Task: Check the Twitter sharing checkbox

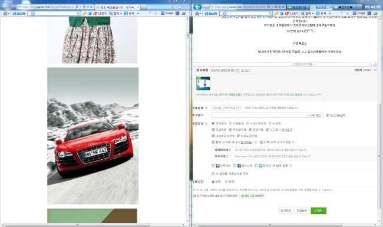Action: (256, 166)
